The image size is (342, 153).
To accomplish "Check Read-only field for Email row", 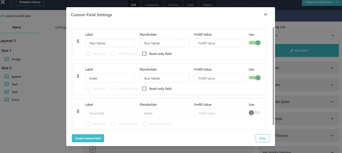I will 144,89.
